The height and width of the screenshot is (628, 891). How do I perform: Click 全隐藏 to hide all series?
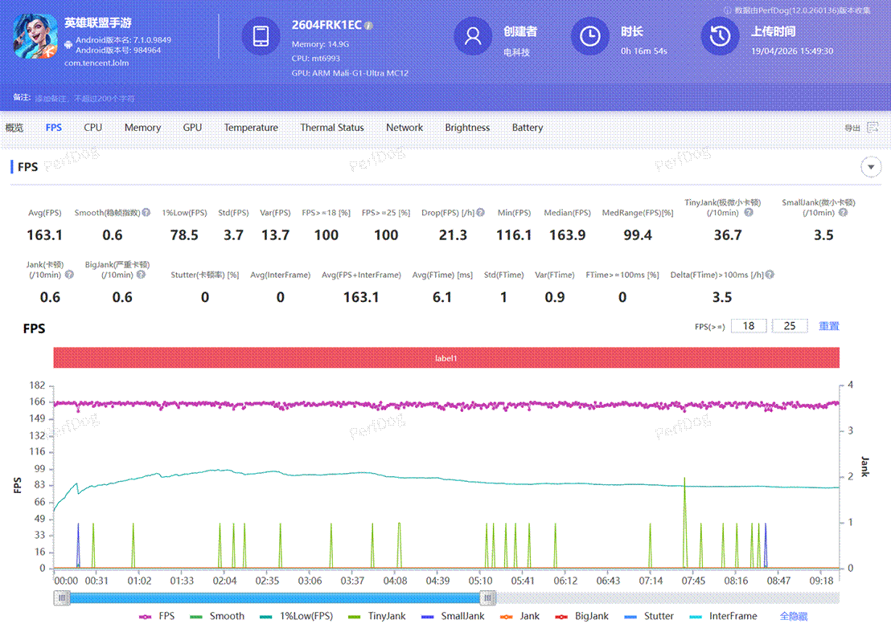[x=793, y=616]
